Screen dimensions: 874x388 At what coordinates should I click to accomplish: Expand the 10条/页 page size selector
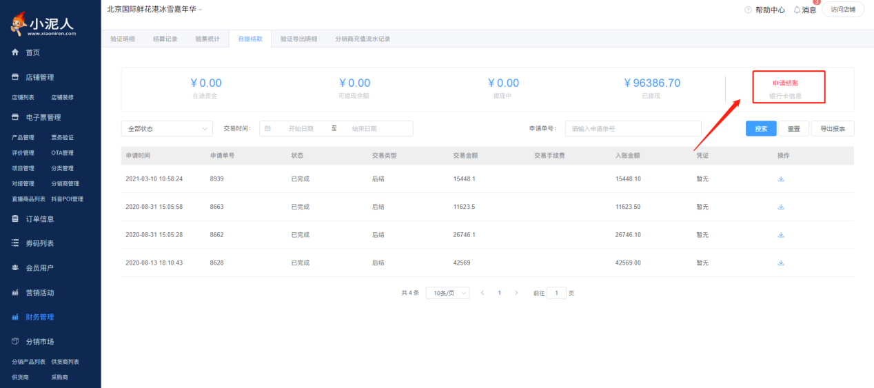pos(447,293)
